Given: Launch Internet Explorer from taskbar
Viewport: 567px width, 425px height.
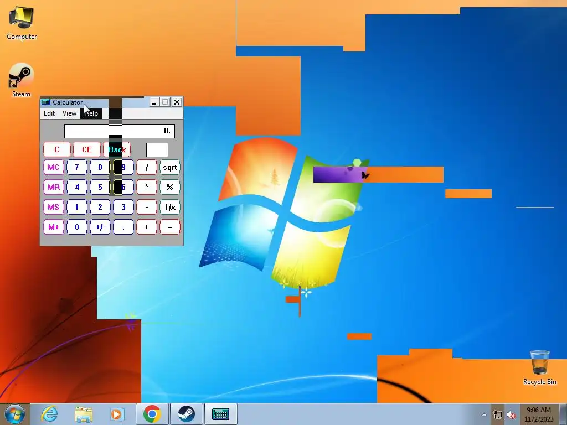Looking at the screenshot, I should coord(49,414).
